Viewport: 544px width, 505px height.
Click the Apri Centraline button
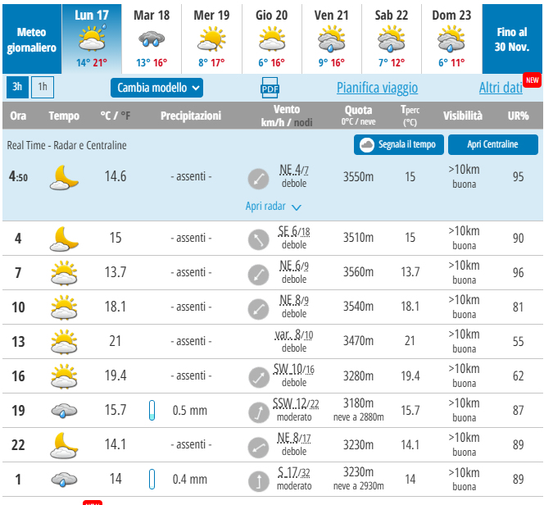tap(492, 145)
